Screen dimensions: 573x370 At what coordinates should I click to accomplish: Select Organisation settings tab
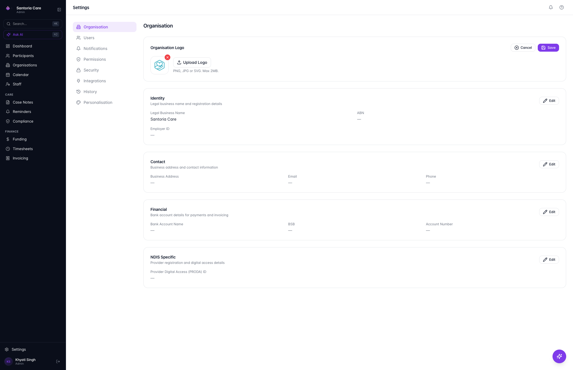pos(105,27)
